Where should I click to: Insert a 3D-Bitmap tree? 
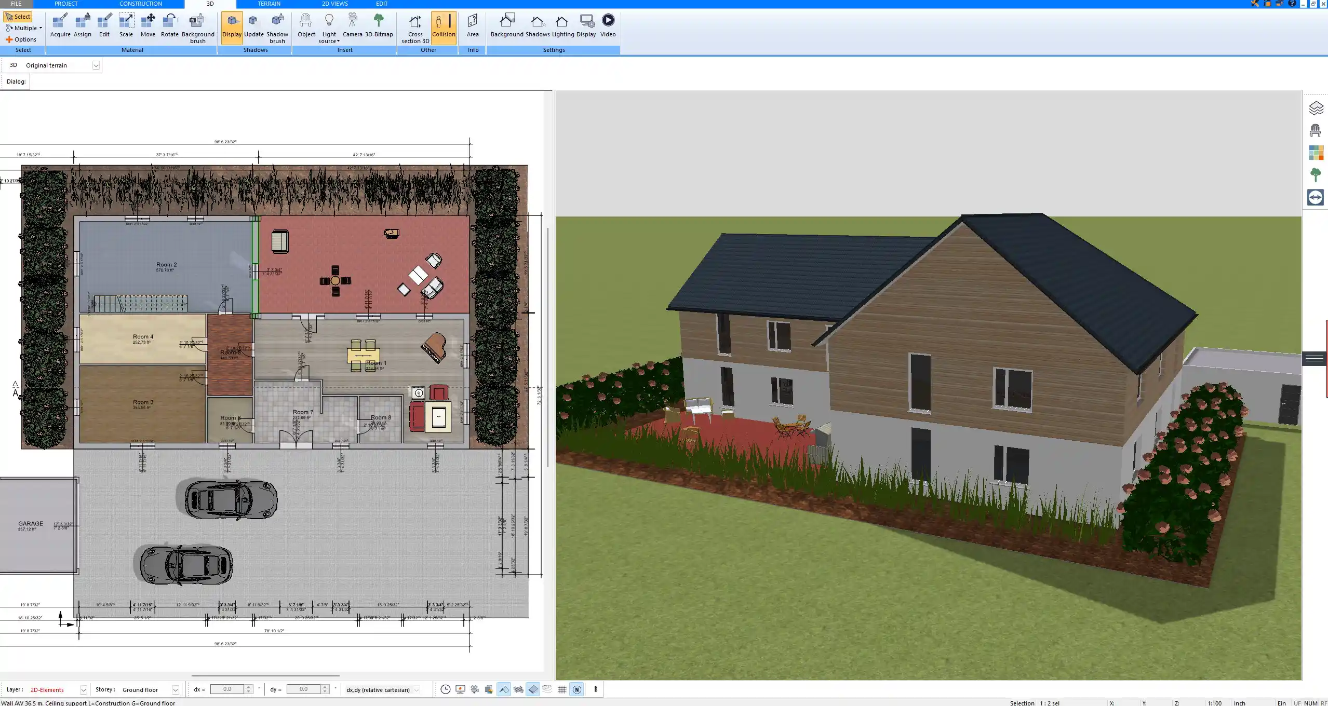coord(379,25)
